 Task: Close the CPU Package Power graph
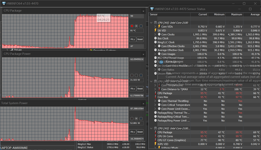(143, 54)
